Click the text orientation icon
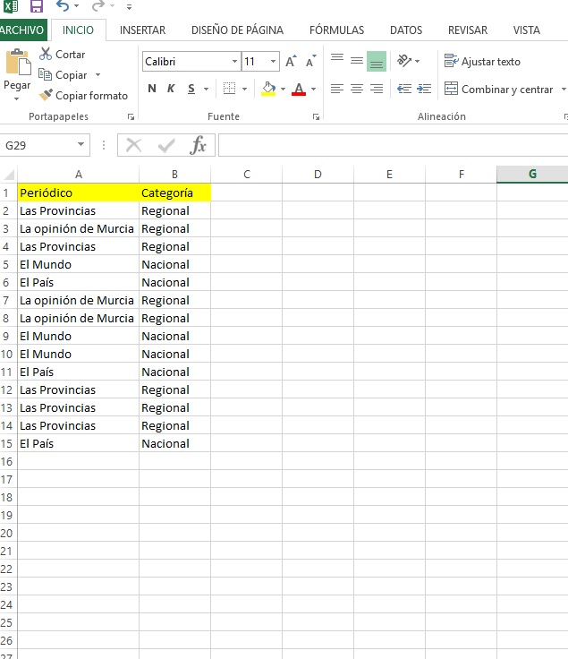Viewport: 568px width, 659px height. [404, 62]
